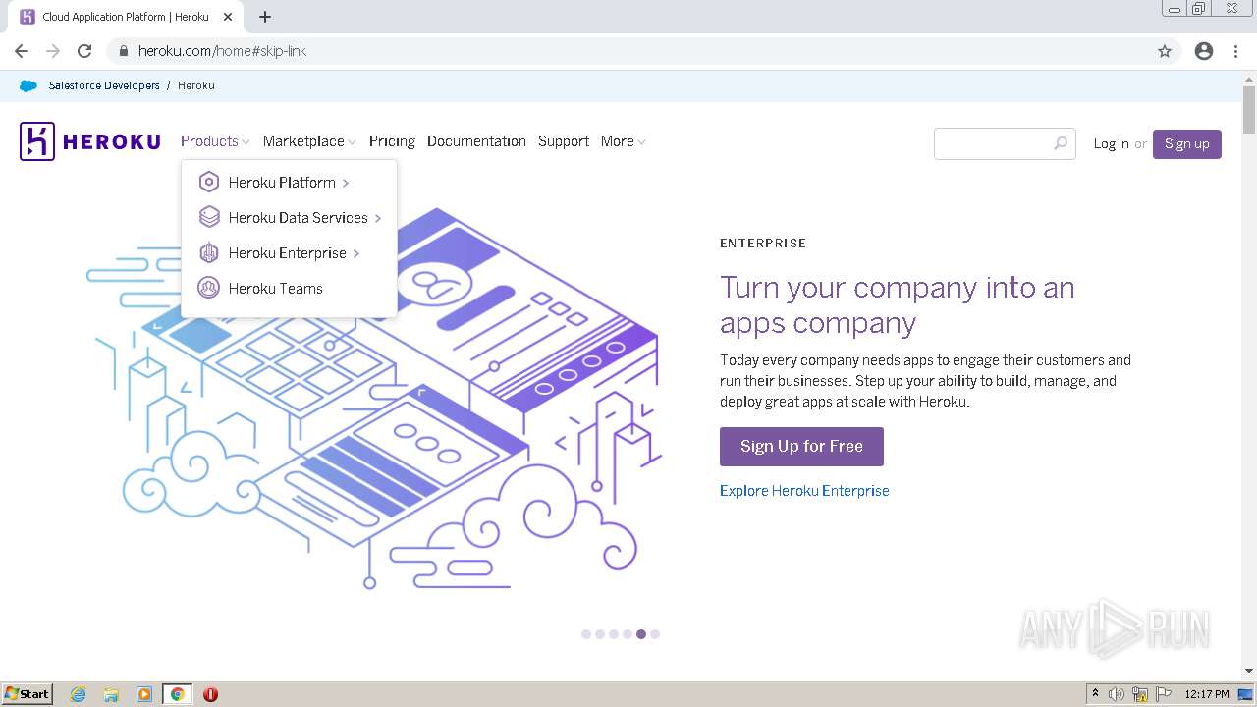Select the first carousel dot

click(x=586, y=634)
